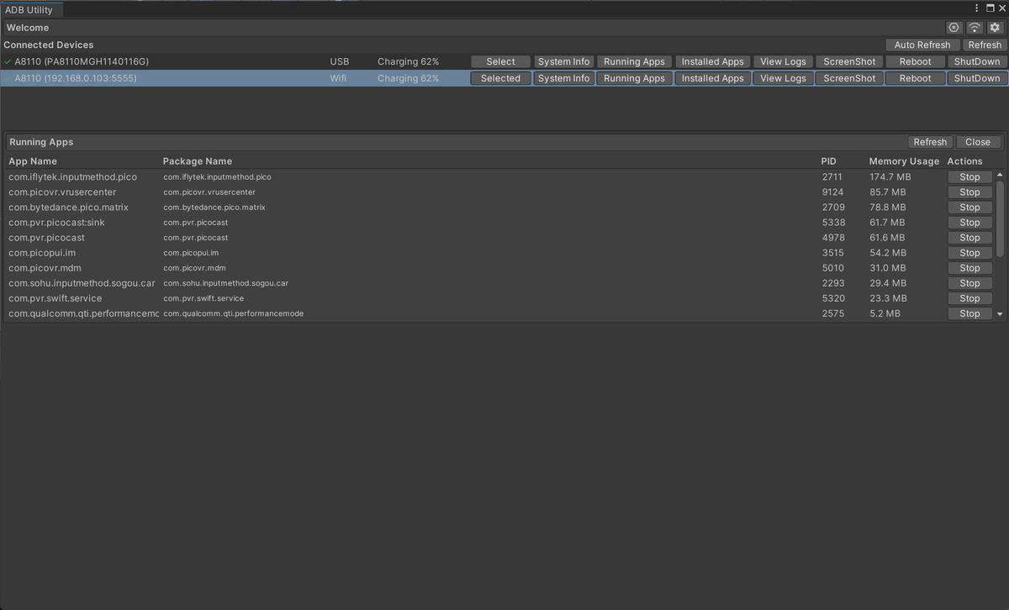The height and width of the screenshot is (610, 1009).
Task: Open the settings gear icon
Action: point(995,28)
